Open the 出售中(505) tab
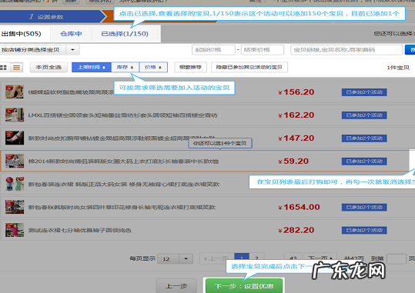415x293 pixels. click(x=22, y=34)
